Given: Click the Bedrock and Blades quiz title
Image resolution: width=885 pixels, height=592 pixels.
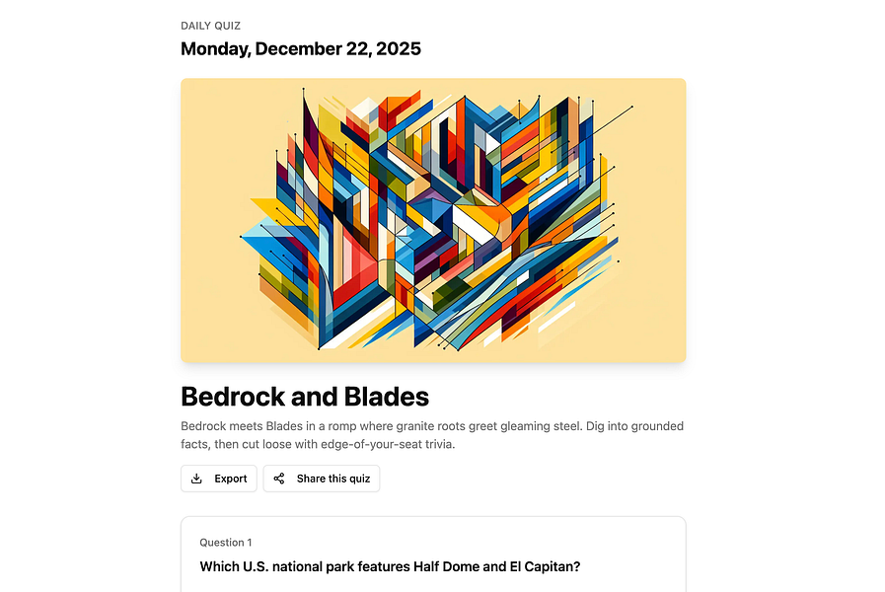Looking at the screenshot, I should point(305,397).
